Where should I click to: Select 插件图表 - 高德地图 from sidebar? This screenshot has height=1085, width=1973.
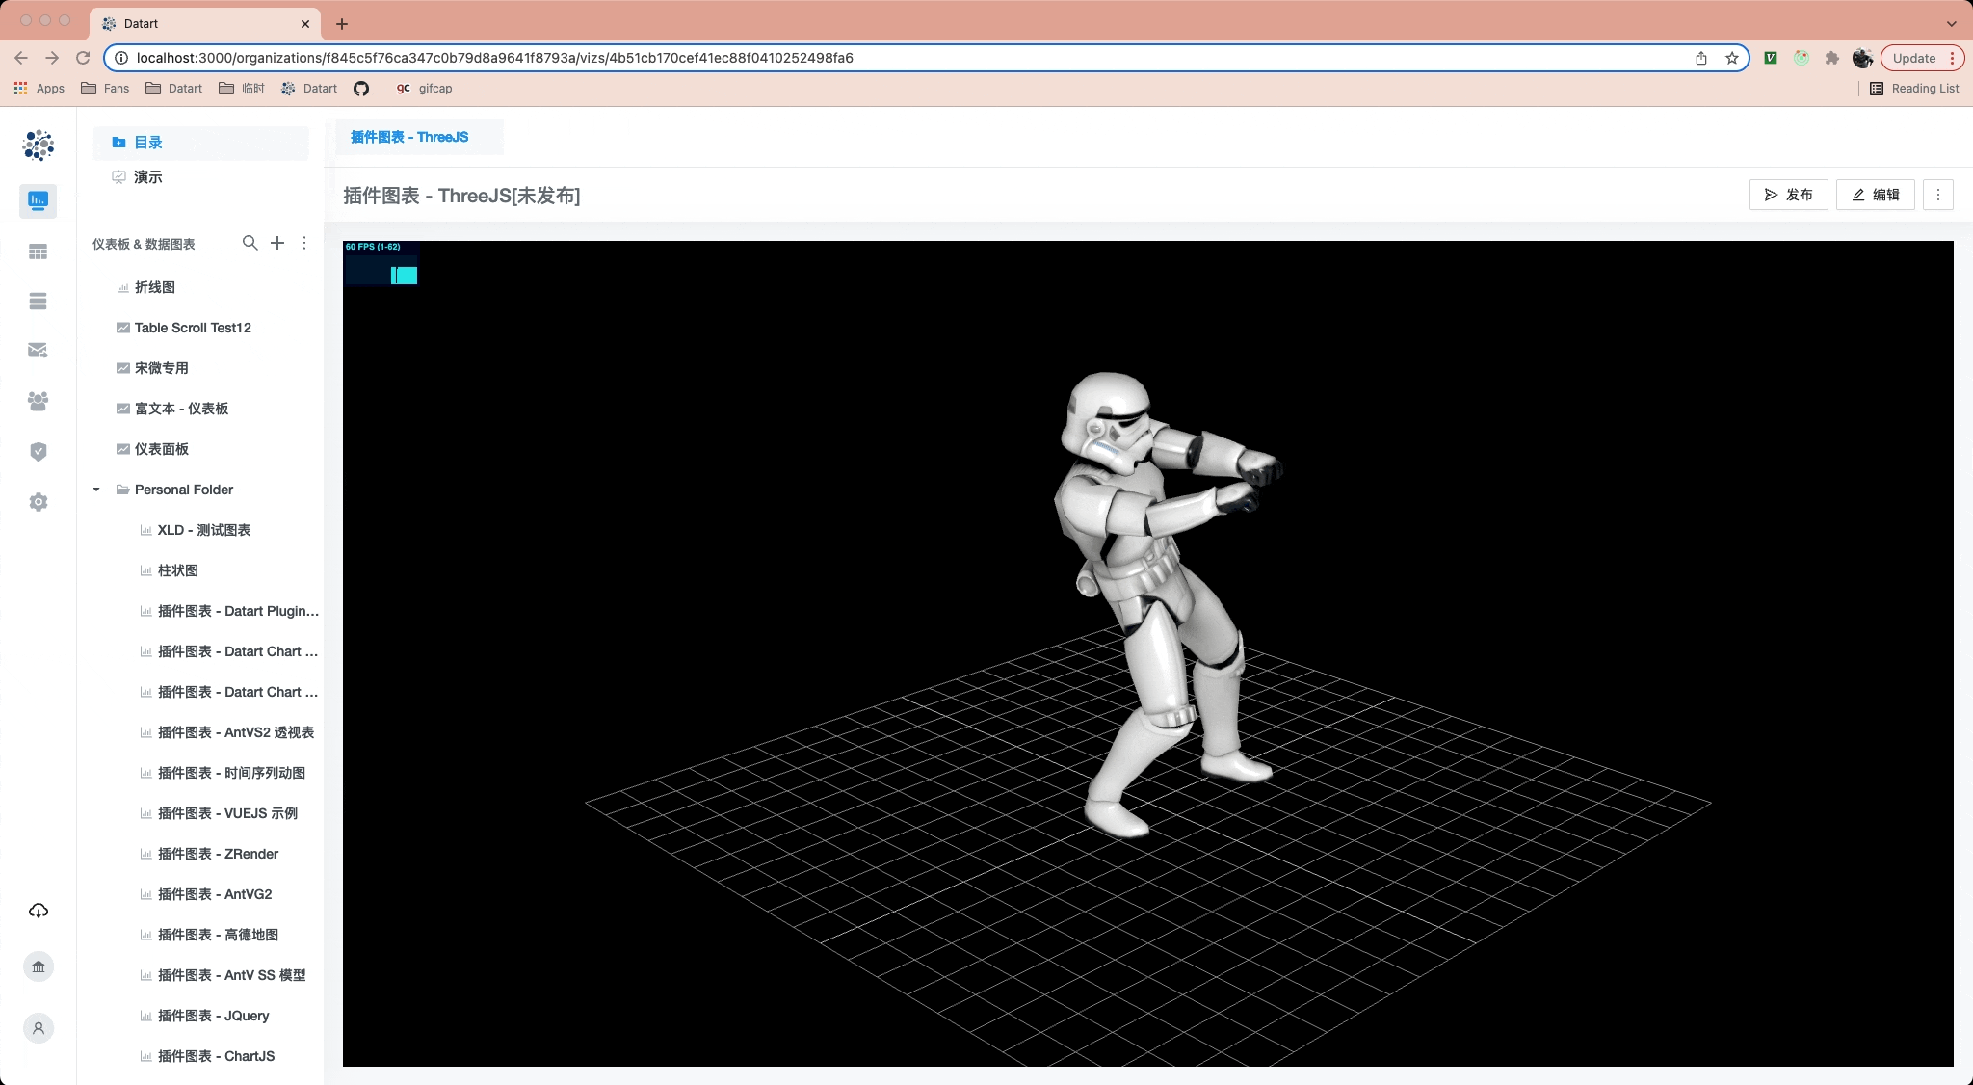pyautogui.click(x=218, y=934)
